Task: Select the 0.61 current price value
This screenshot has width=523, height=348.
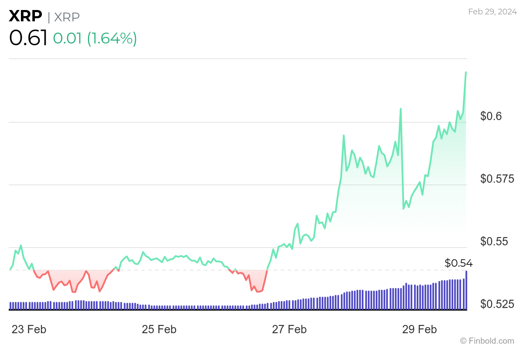Action: point(28,38)
